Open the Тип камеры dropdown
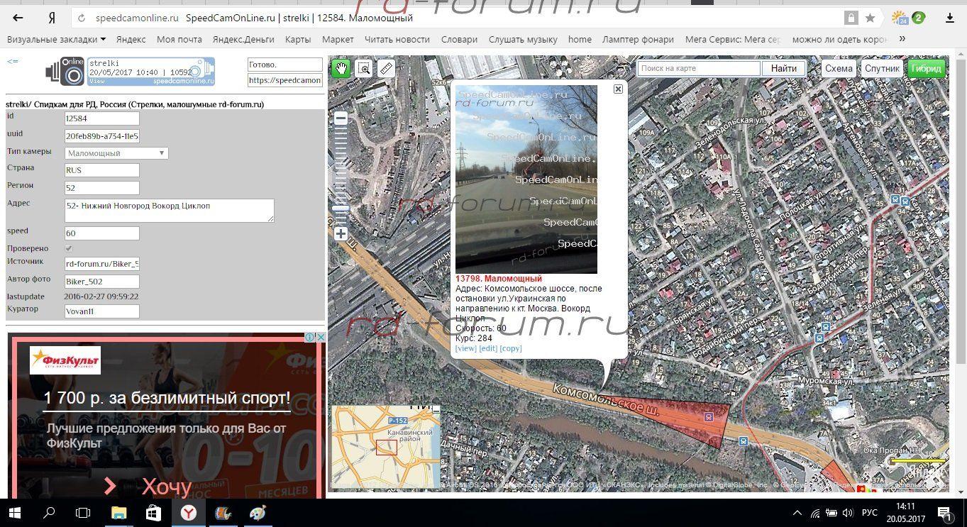967x527 pixels. (x=116, y=152)
